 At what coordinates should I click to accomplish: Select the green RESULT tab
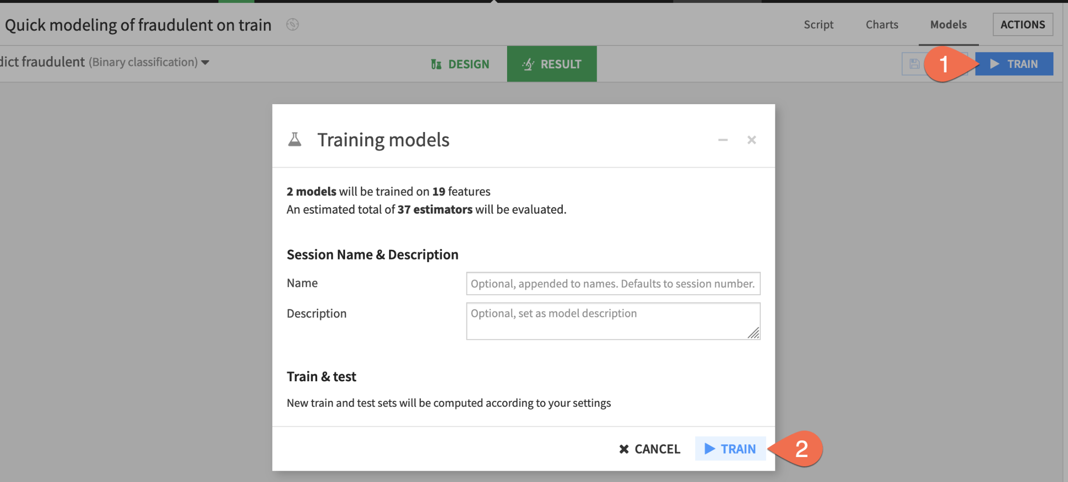tap(552, 64)
